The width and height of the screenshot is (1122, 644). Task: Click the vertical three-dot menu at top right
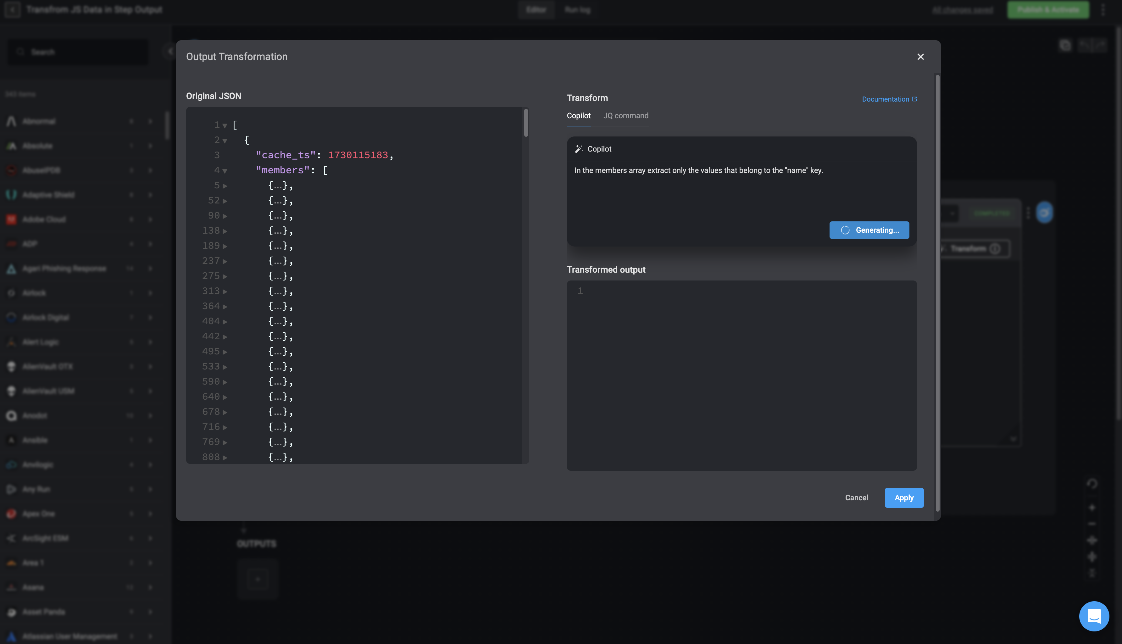(x=1103, y=10)
